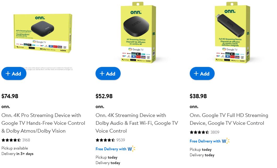Screen dimensions: 277x168
Task: Click Free Delivery text on 4K Streaming Device
Action: (x=111, y=149)
